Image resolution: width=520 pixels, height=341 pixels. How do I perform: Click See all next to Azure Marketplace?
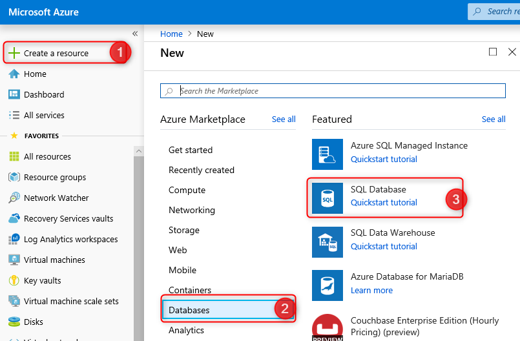click(284, 119)
